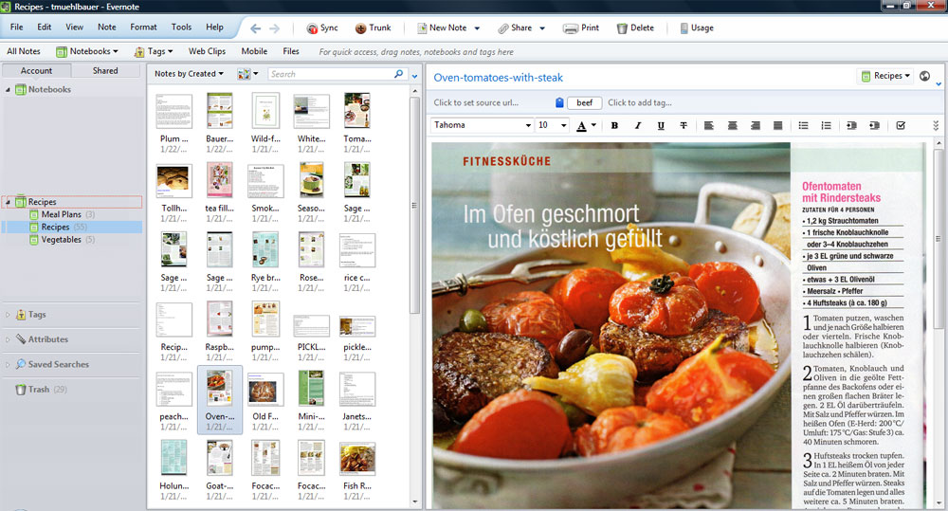Select the Vegetables notebook

tap(61, 240)
